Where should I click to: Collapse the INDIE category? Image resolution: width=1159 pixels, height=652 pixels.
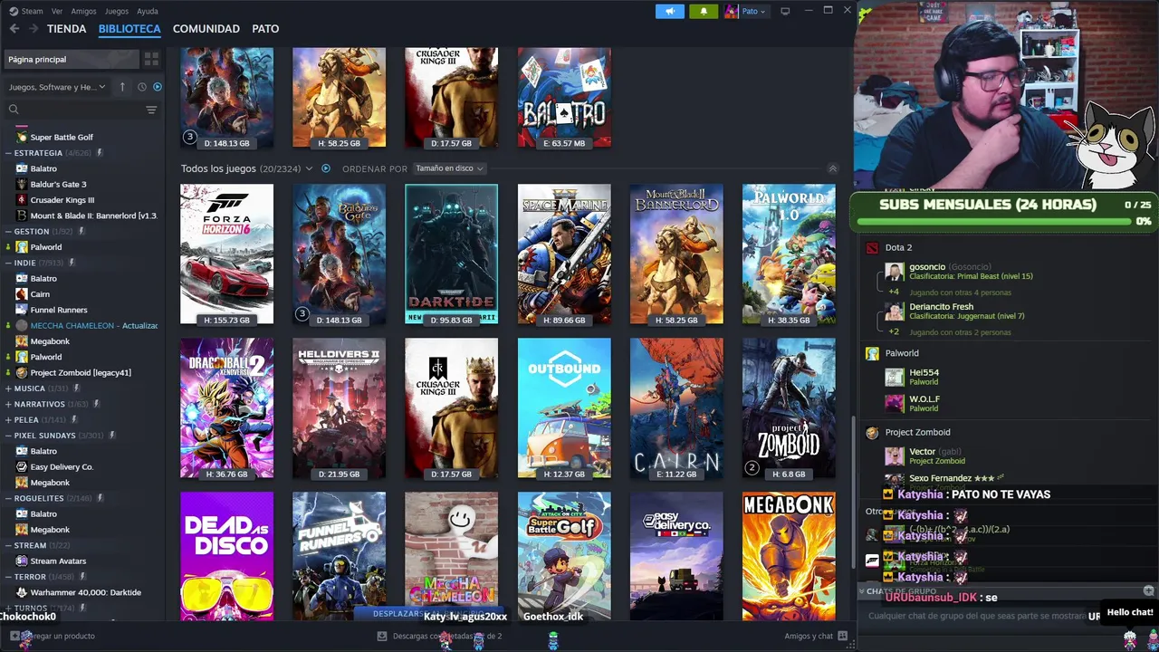[x=8, y=263]
